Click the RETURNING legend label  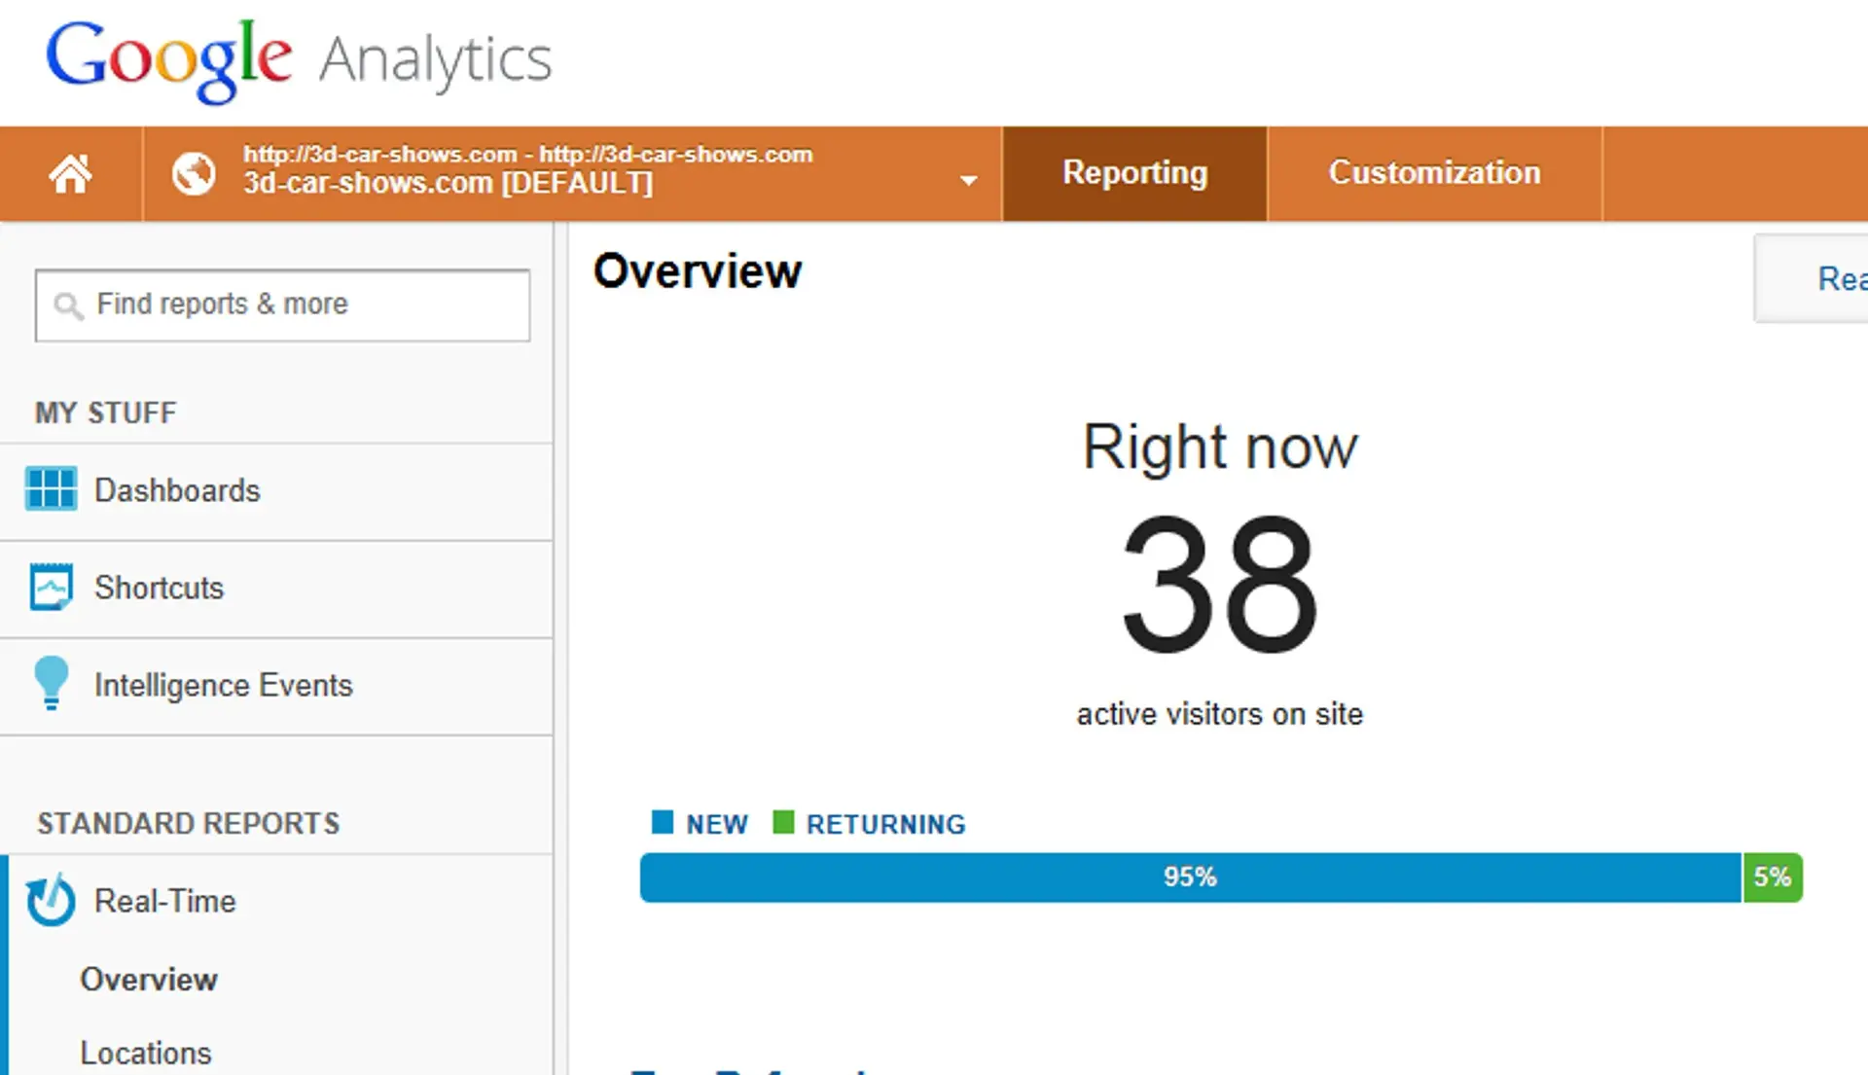pyautogui.click(x=886, y=825)
